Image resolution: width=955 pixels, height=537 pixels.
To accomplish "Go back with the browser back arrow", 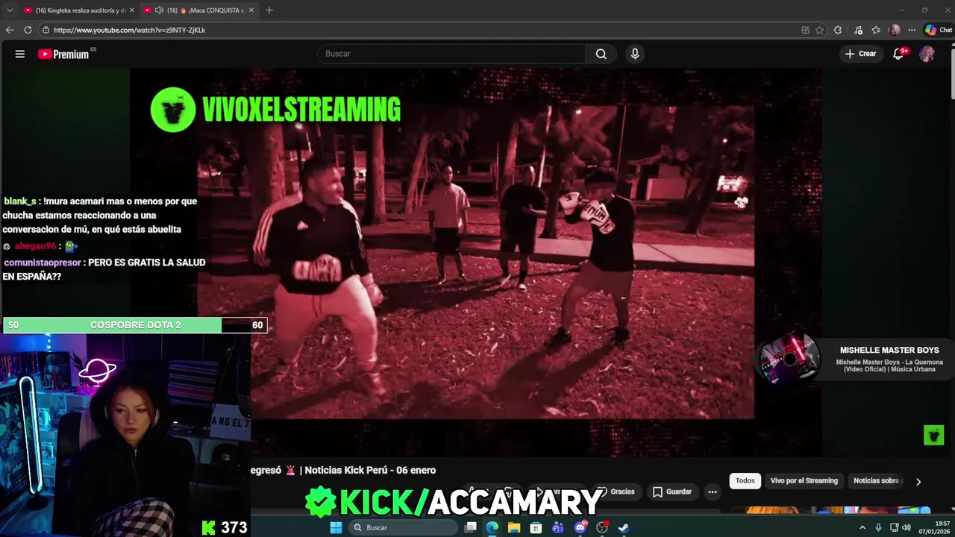I will [x=10, y=30].
